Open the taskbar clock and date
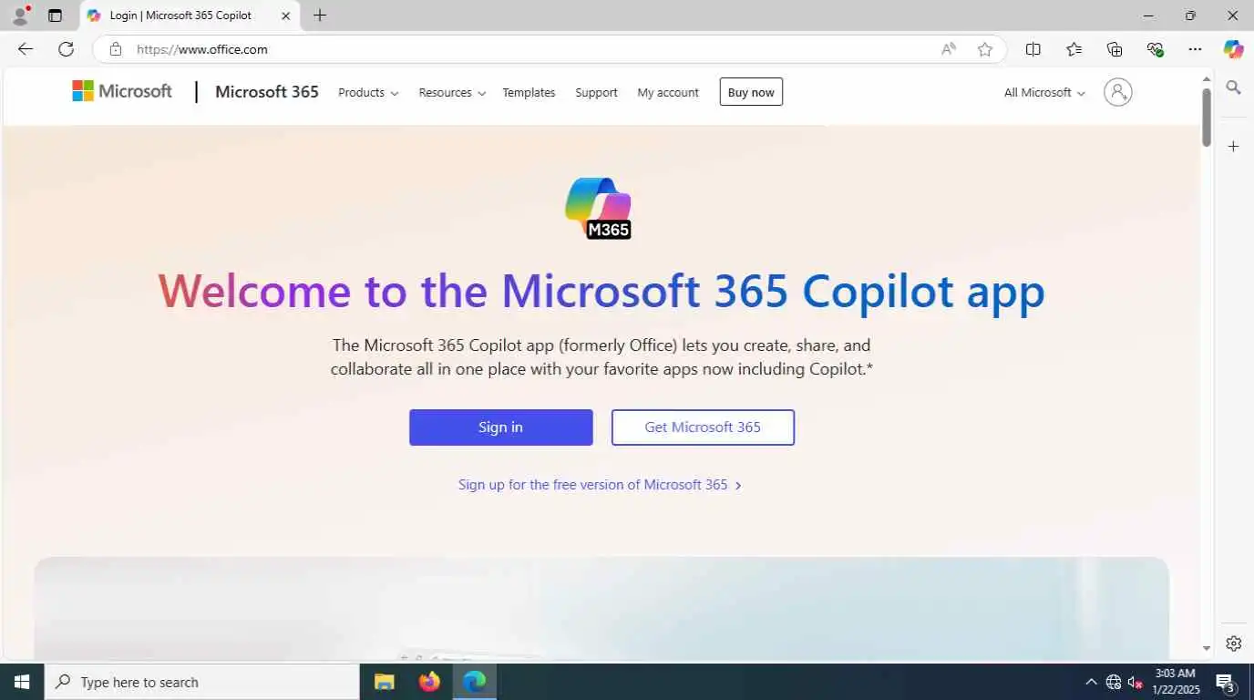Screen dimensions: 1254x700 (1175, 682)
